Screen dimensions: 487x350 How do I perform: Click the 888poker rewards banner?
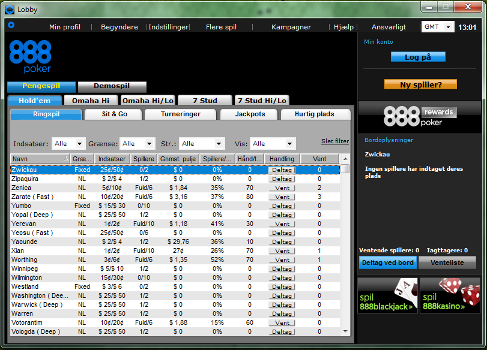point(419,116)
